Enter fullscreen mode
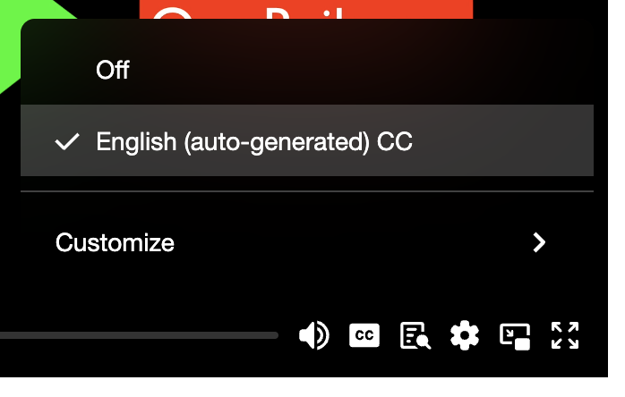Screen dimensions: 625x397 point(565,335)
